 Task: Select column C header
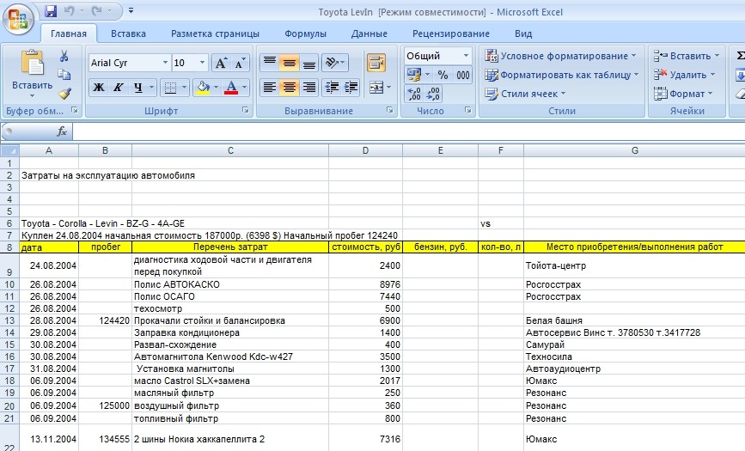coord(230,150)
